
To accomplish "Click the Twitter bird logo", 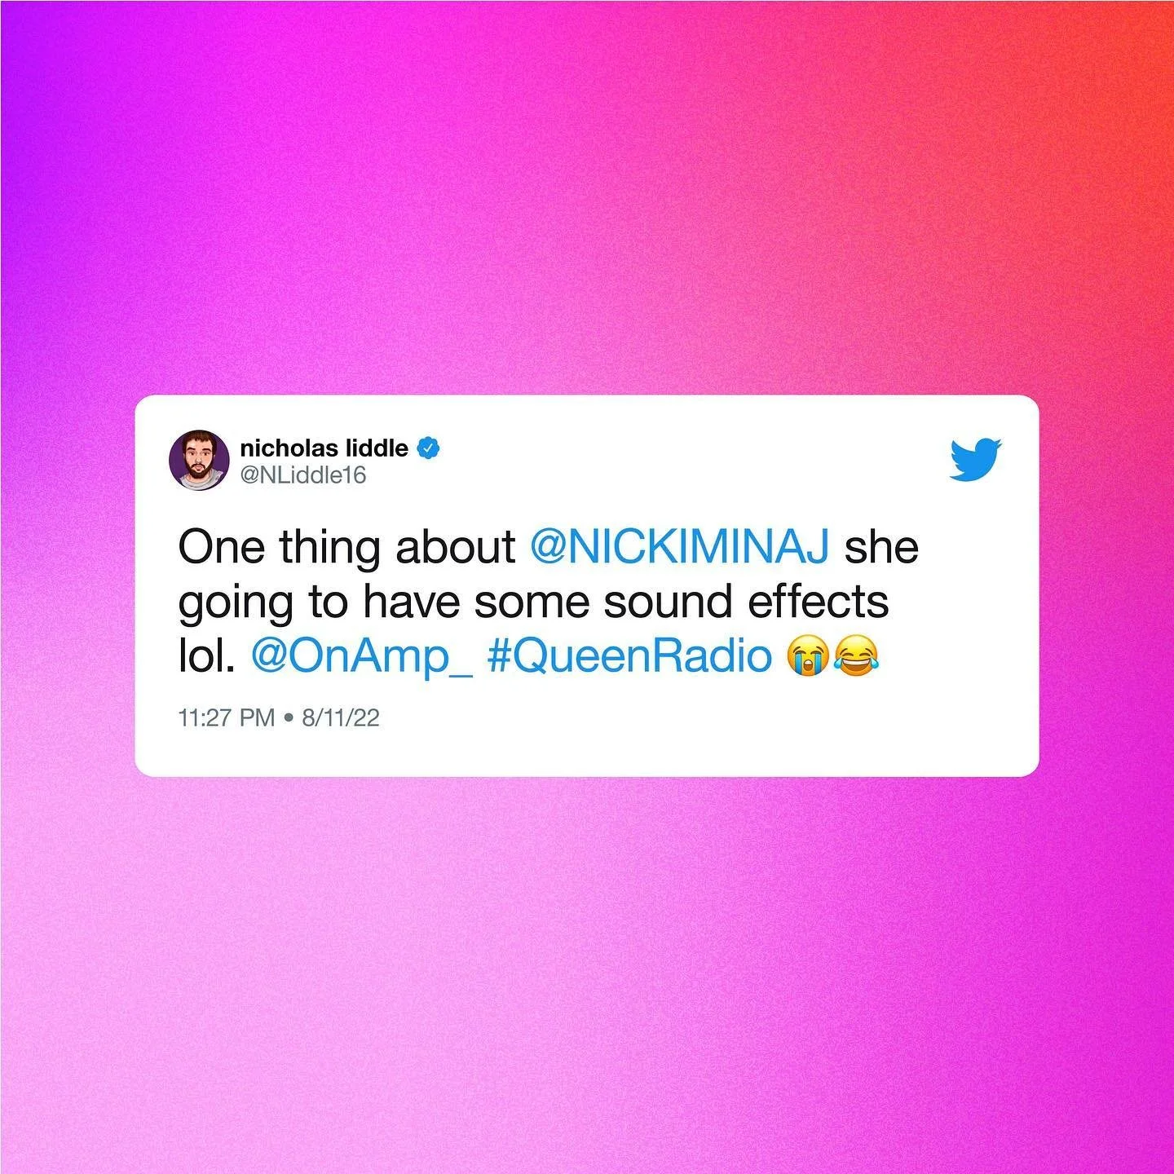I will pyautogui.click(x=976, y=460).
